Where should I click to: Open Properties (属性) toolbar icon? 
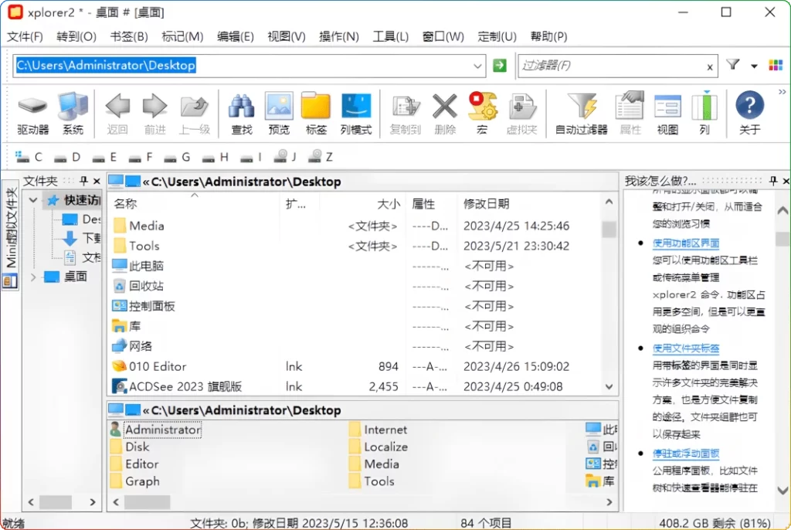[630, 114]
